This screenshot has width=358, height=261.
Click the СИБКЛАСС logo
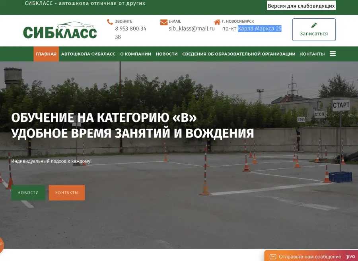pos(60,31)
